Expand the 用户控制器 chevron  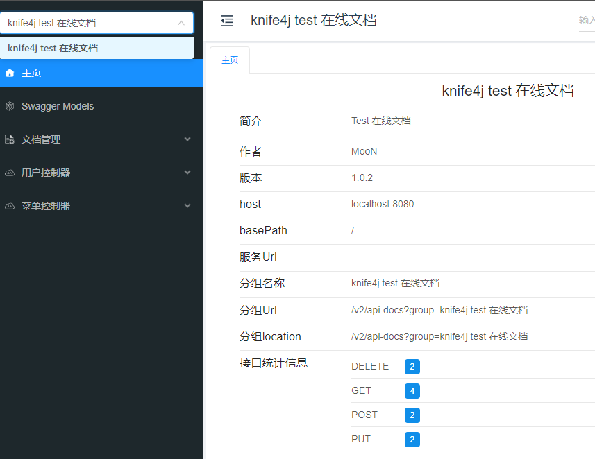187,173
